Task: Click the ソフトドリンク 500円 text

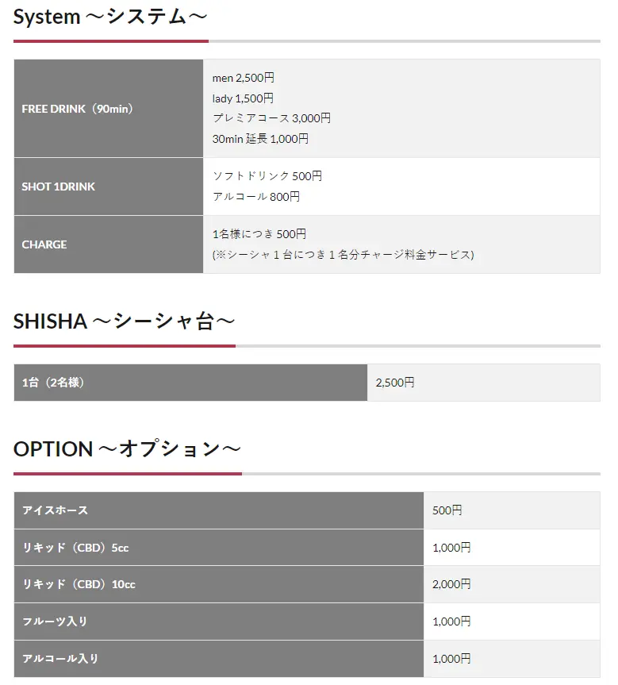Action: [x=267, y=176]
